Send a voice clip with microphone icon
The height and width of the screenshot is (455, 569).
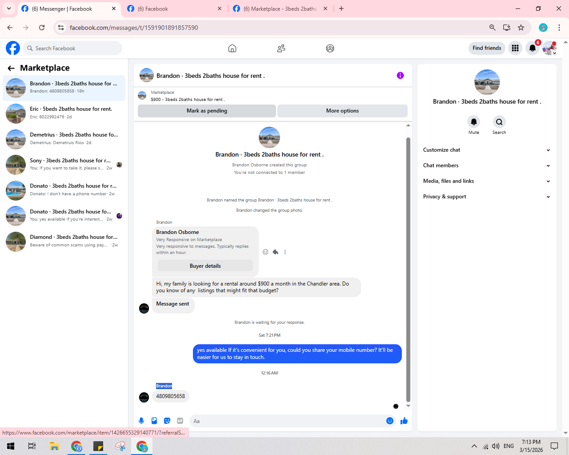click(x=141, y=421)
